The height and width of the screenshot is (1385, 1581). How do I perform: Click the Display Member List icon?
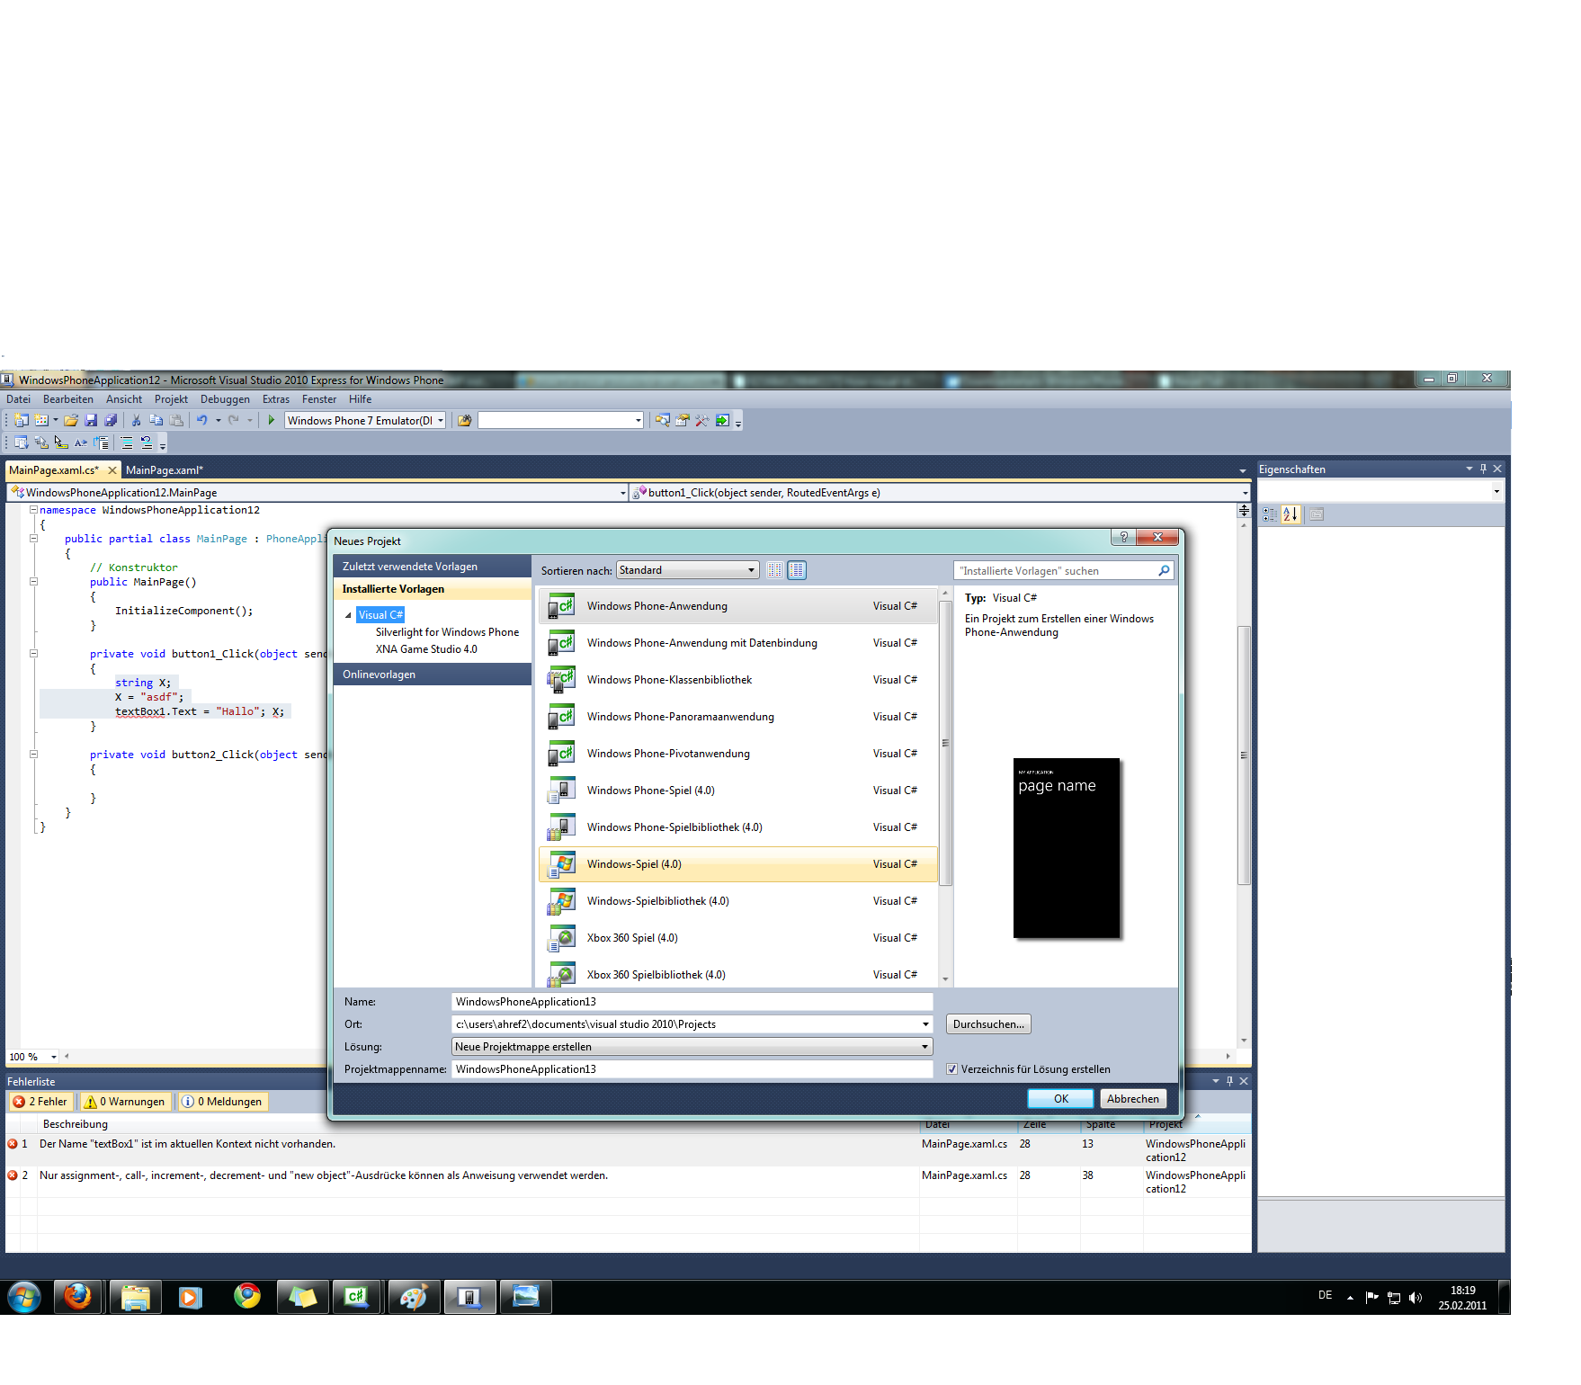[22, 442]
